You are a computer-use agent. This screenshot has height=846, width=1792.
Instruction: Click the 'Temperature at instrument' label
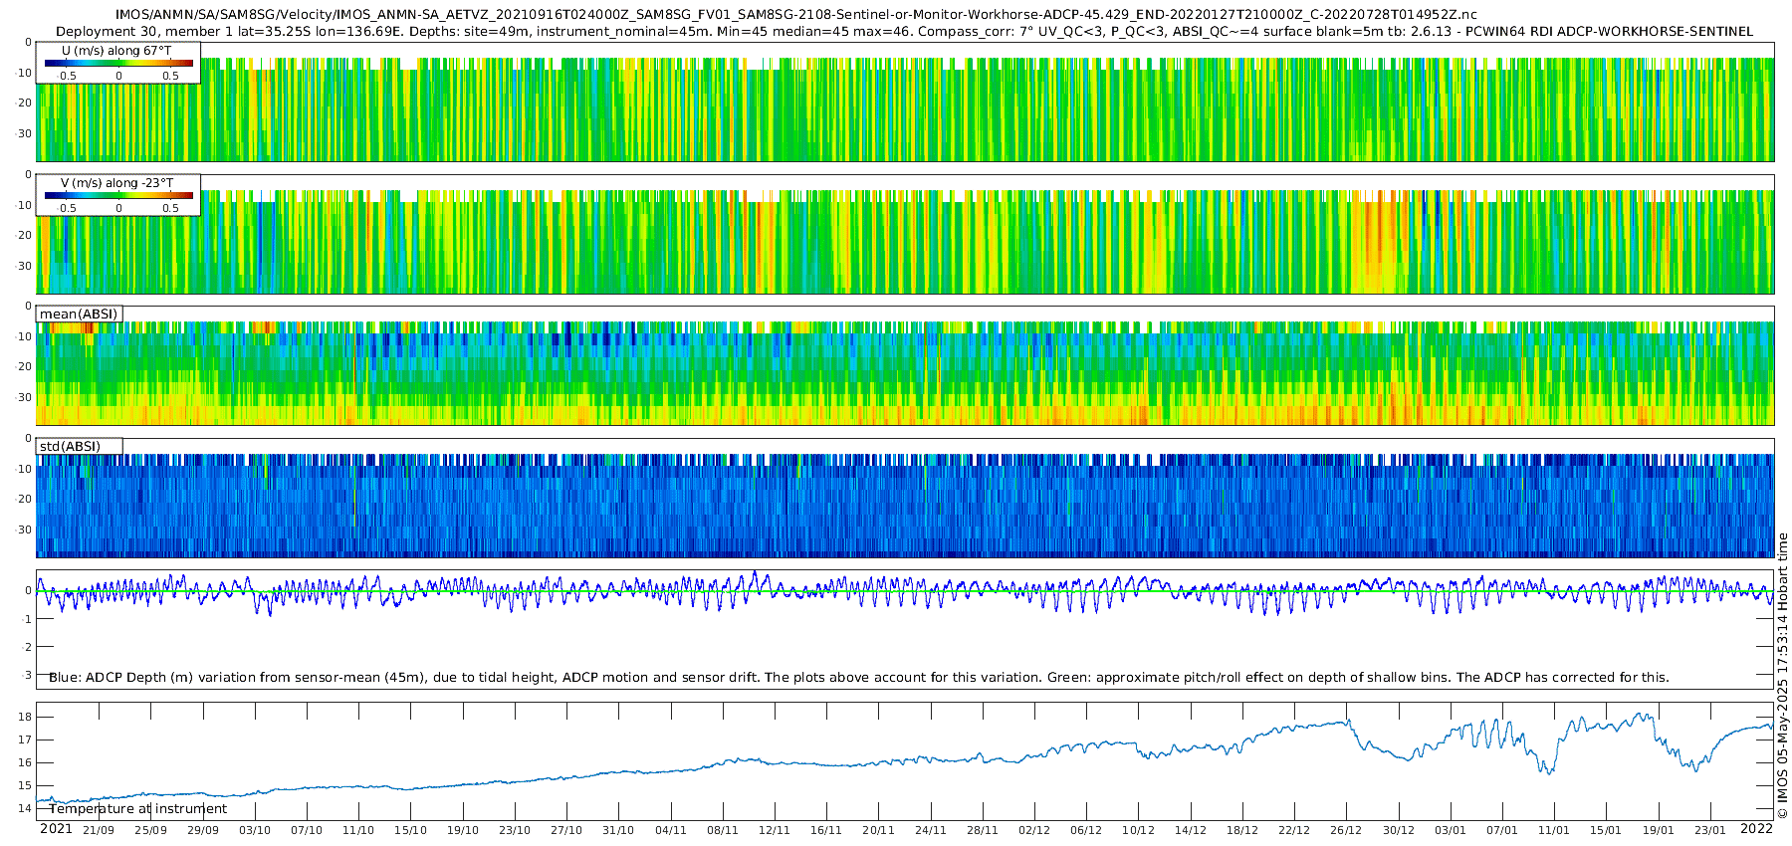(138, 809)
